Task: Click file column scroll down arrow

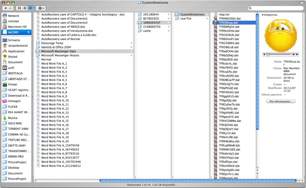Action: pyautogui.click(x=257, y=173)
